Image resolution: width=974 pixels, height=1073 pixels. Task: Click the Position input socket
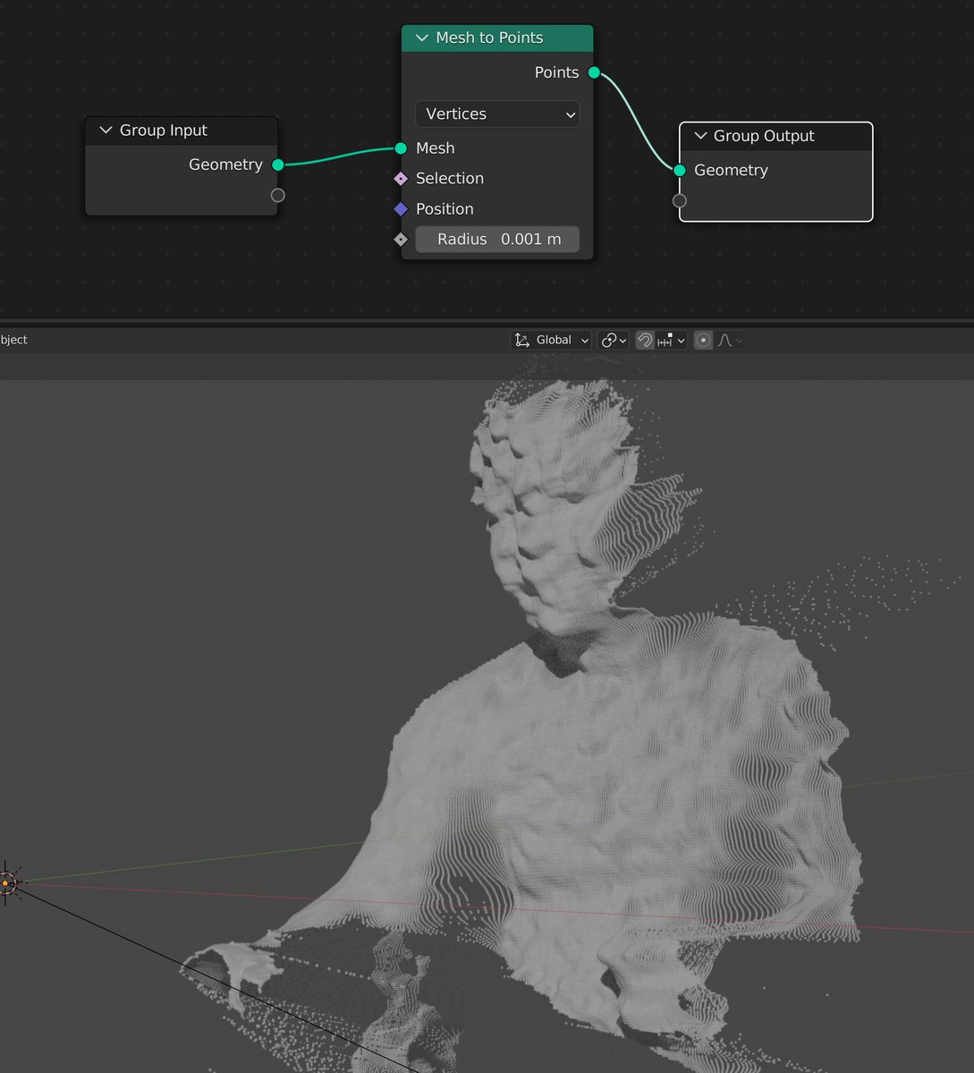pos(401,209)
